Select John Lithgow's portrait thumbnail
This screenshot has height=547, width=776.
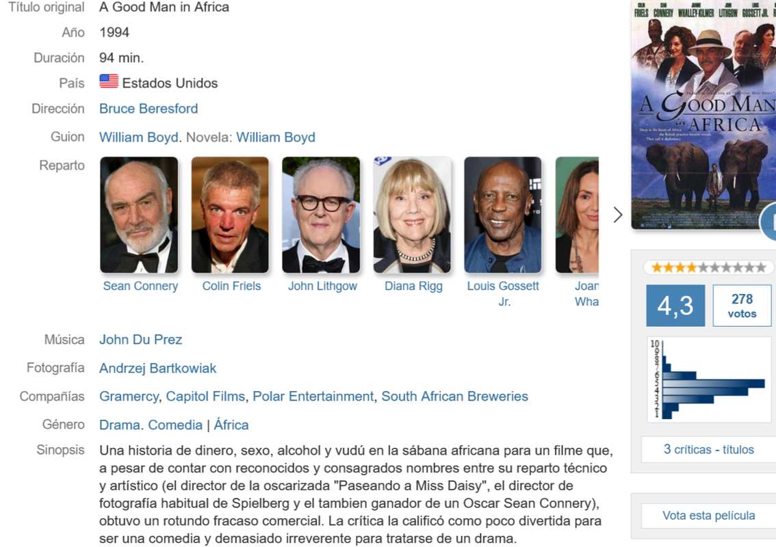(321, 215)
